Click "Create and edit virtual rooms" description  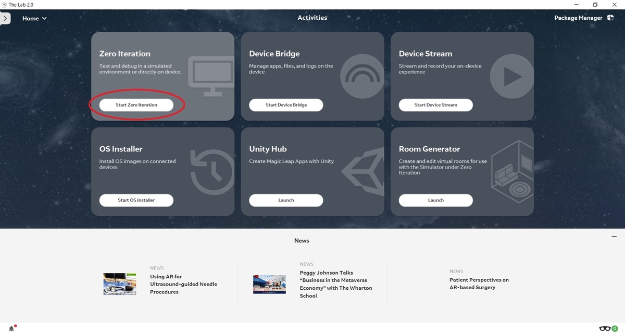point(443,167)
